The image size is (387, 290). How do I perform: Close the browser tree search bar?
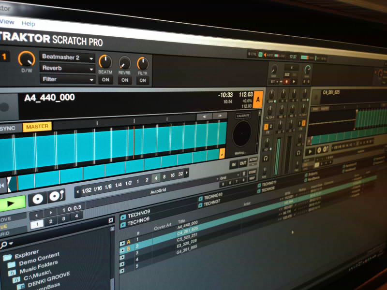pos(111,220)
